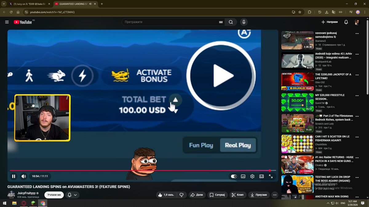Save video with Сачувај button
This screenshot has height=207, width=369.
pos(217,195)
